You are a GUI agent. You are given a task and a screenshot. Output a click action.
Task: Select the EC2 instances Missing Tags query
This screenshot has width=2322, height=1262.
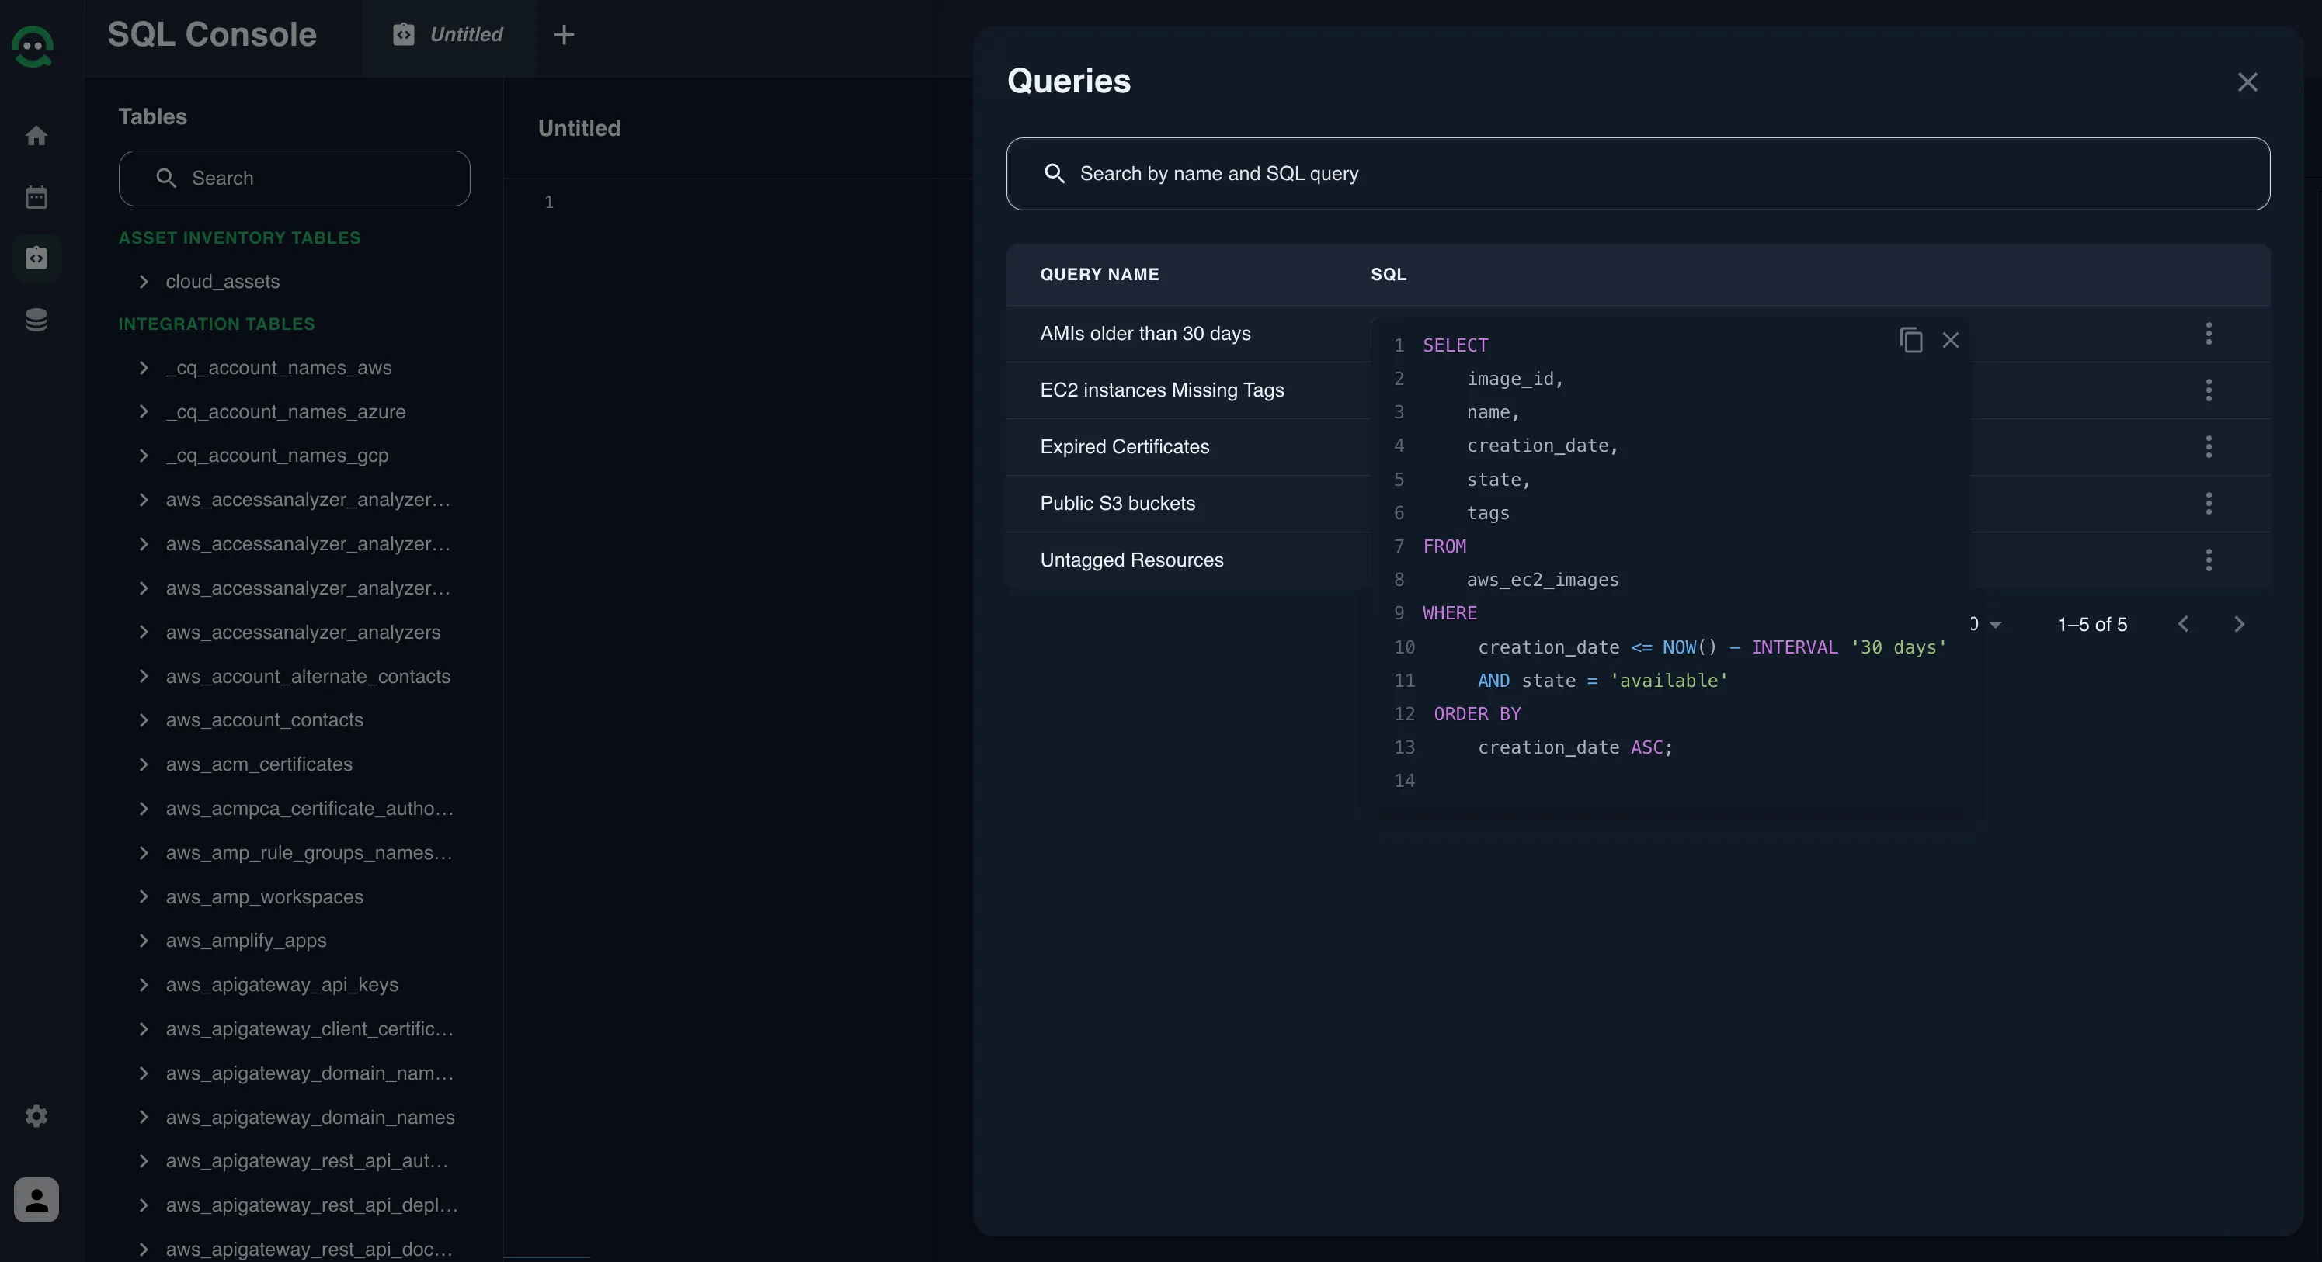tap(1162, 390)
